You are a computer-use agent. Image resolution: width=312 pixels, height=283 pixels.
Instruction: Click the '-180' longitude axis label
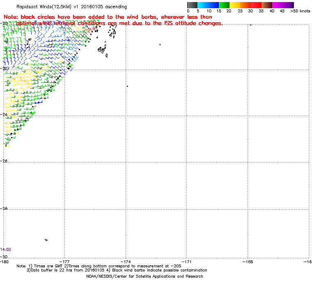[x=4, y=262]
